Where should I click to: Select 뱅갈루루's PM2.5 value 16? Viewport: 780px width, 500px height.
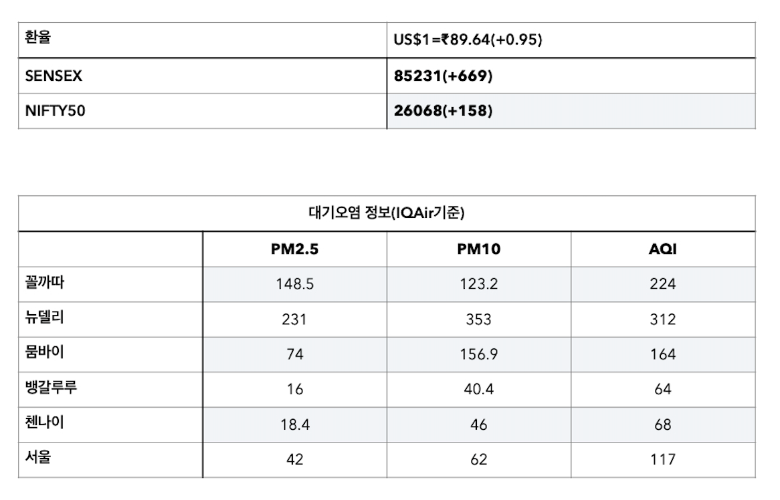pyautogui.click(x=294, y=389)
